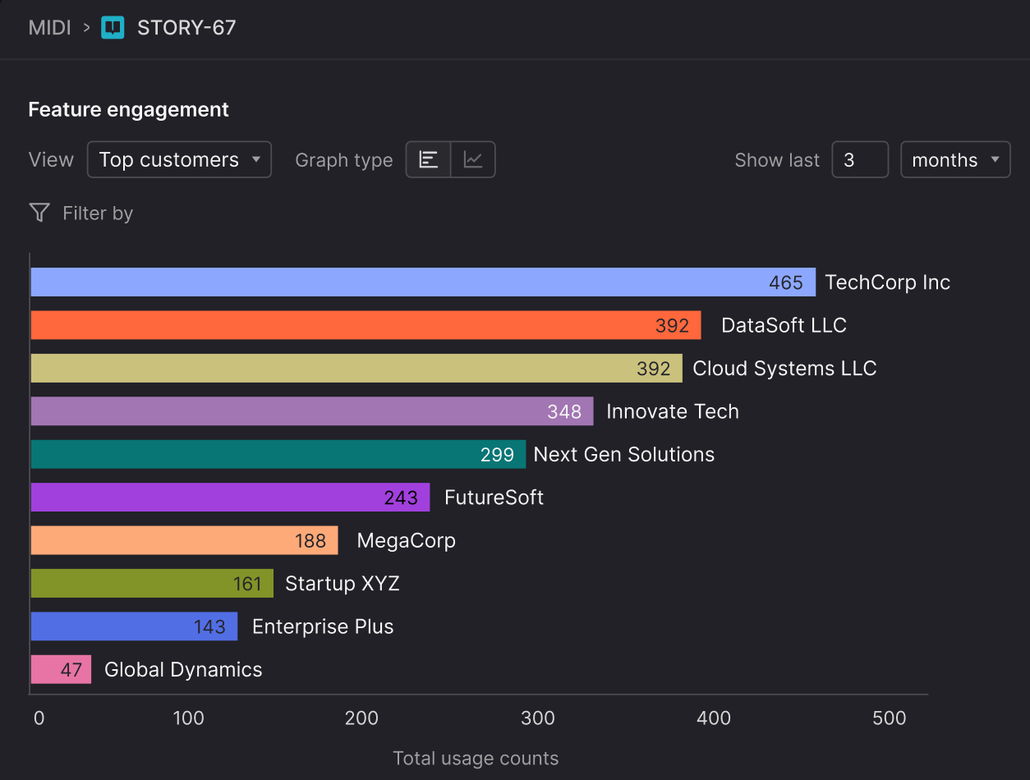Viewport: 1030px width, 780px height.
Task: Click the Enterprise Plus bar
Action: pyautogui.click(x=134, y=626)
